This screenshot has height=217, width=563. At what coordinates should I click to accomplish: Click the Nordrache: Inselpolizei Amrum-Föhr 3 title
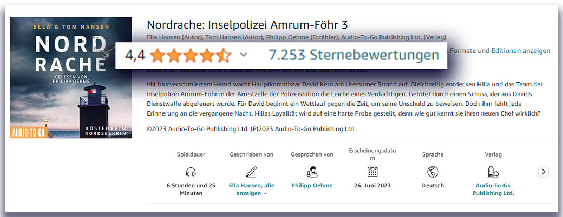click(247, 25)
